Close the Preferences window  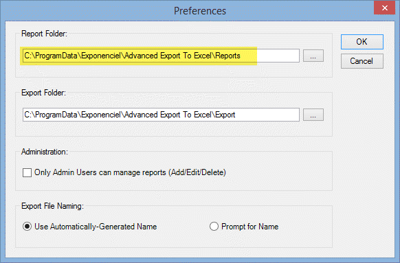[384, 8]
